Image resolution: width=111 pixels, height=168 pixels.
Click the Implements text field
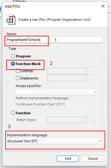pyautogui.click(x=67, y=78)
